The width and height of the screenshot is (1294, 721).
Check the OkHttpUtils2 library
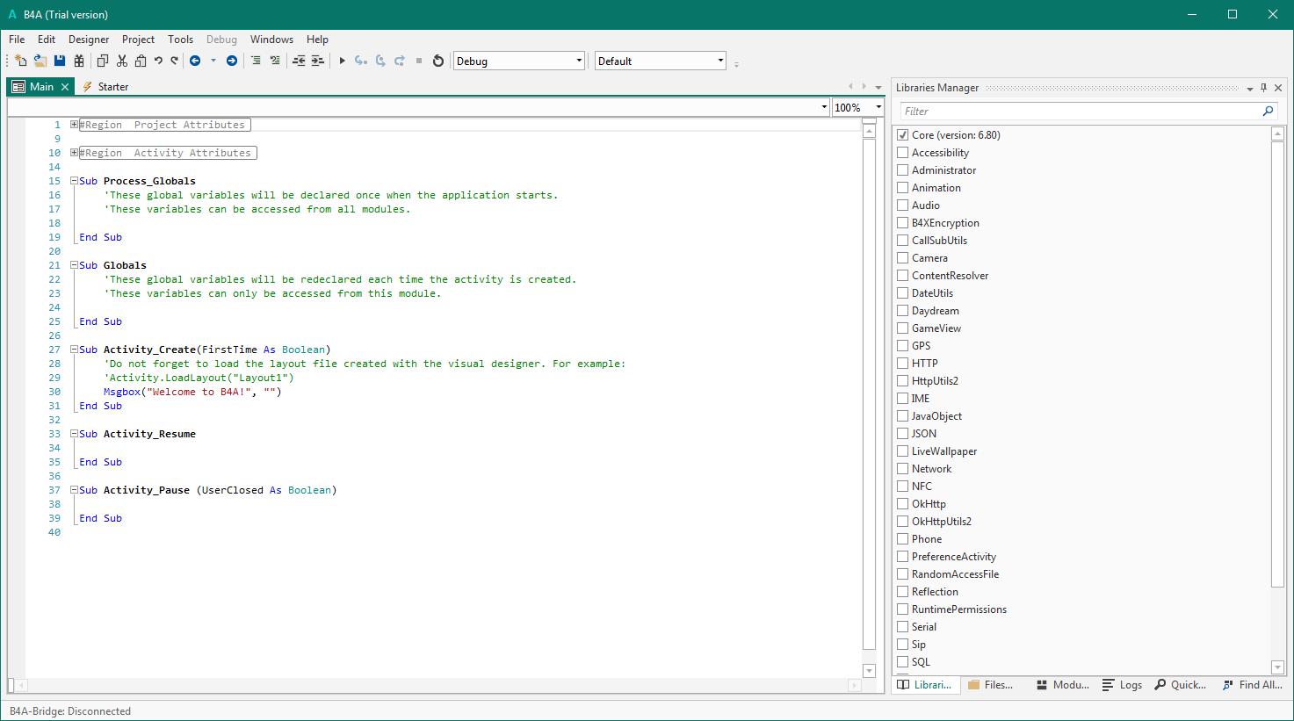pyautogui.click(x=902, y=522)
